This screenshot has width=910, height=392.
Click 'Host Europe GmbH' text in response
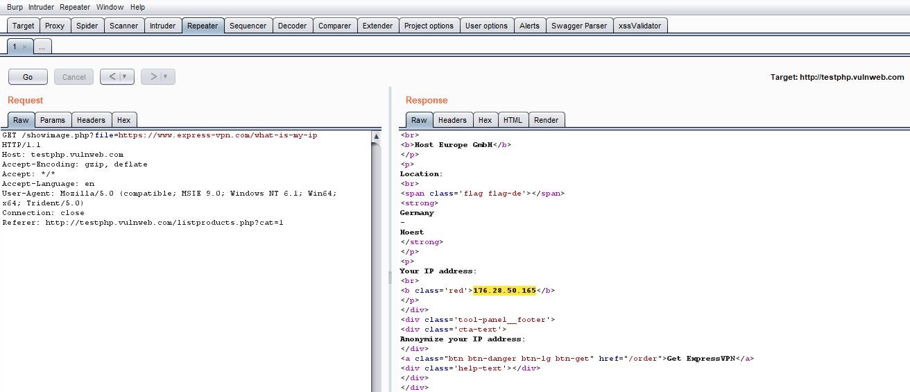pos(454,145)
